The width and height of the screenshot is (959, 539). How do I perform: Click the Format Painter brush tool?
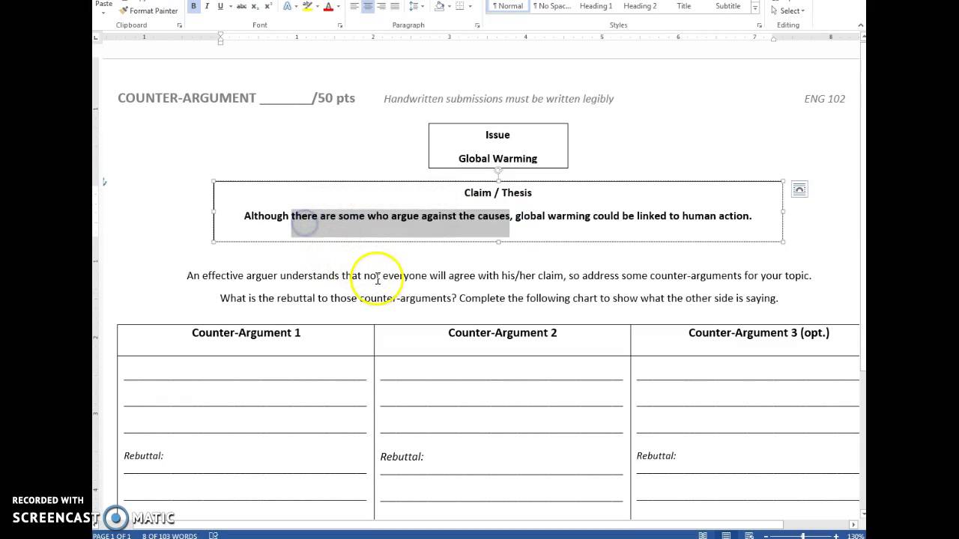pyautogui.click(x=148, y=10)
